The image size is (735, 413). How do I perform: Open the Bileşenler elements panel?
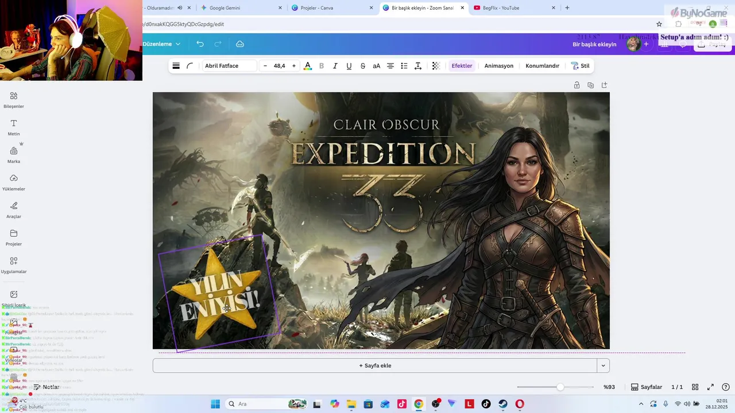click(14, 100)
